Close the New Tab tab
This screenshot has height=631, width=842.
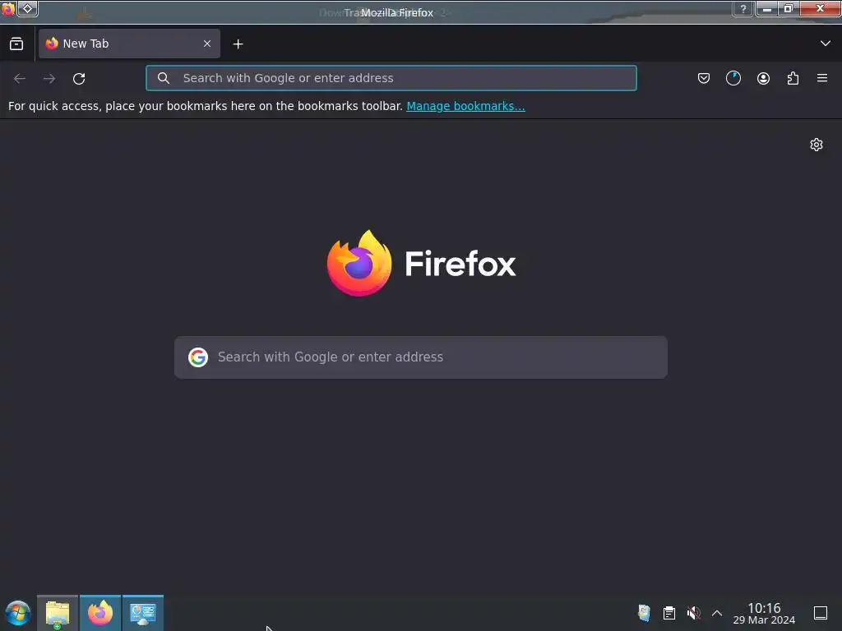coord(207,44)
